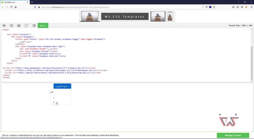Click the save code floppy disk icon

click(19, 25)
